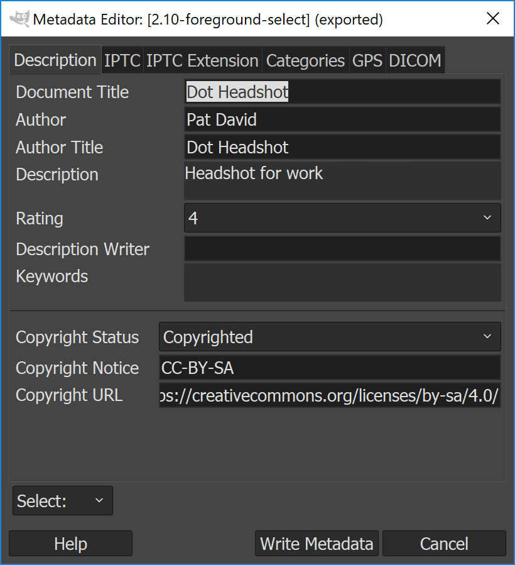Click the Wilber icon in the title bar
The image size is (515, 565).
pyautogui.click(x=19, y=19)
